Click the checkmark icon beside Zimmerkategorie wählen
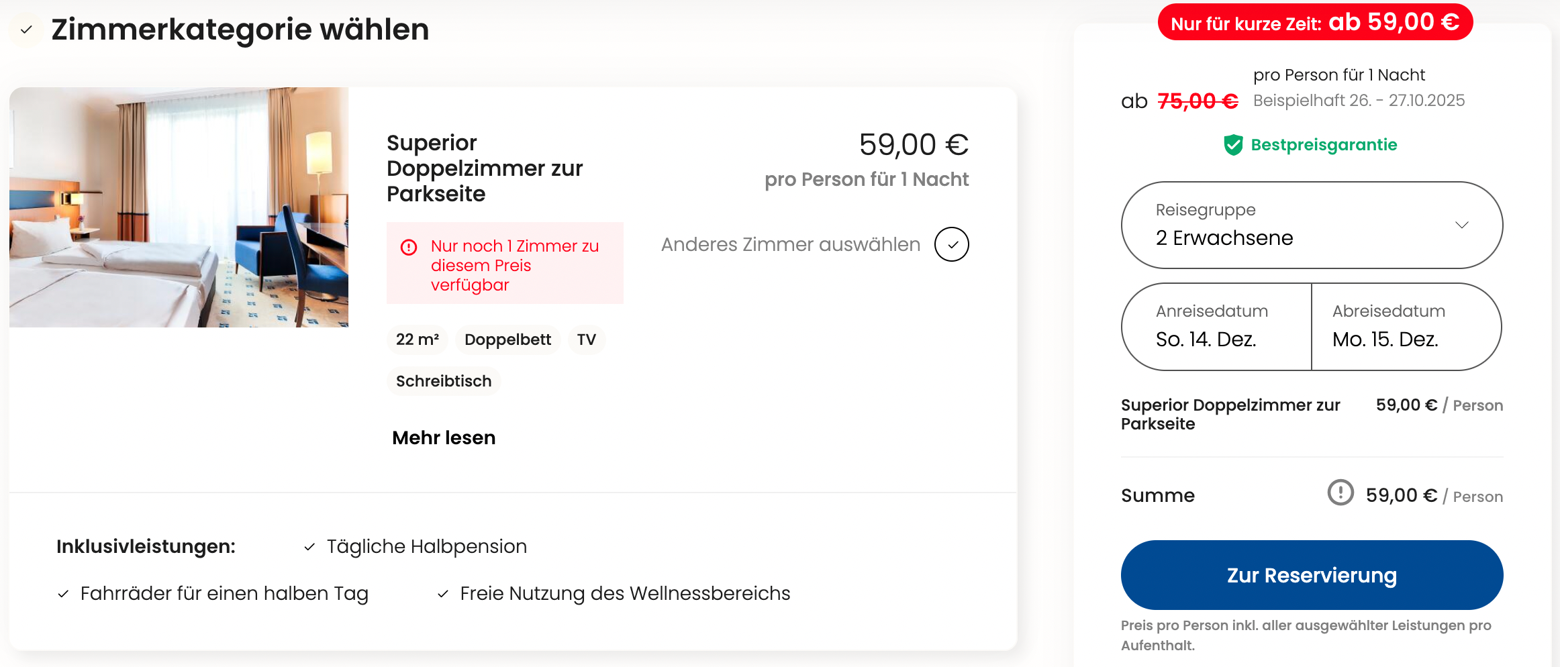1560x667 pixels. click(x=26, y=30)
